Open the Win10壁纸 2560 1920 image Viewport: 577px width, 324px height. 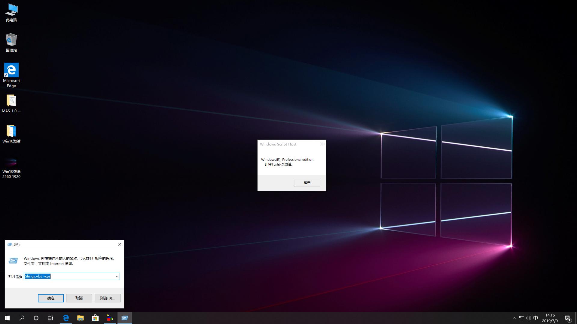(x=11, y=162)
